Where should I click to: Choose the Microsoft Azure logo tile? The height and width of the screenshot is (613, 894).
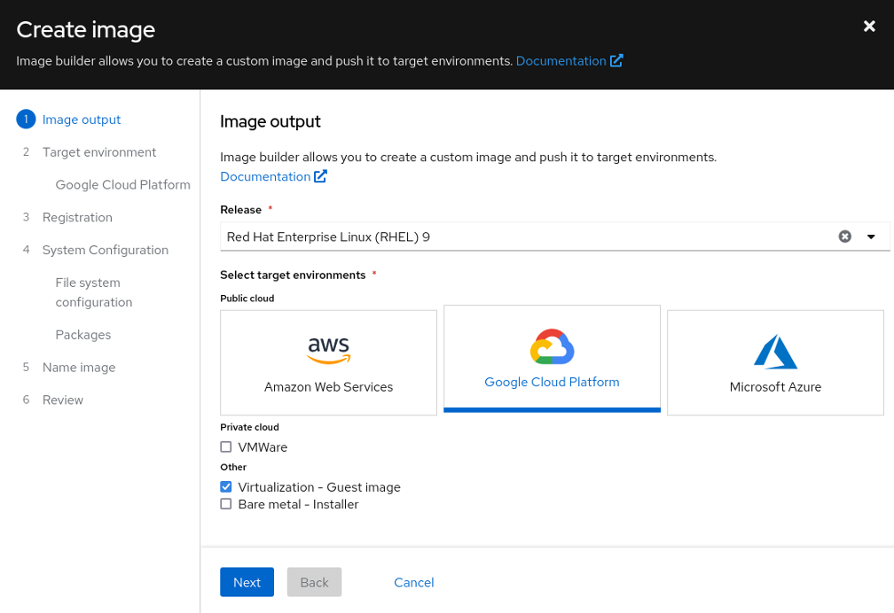tap(775, 352)
